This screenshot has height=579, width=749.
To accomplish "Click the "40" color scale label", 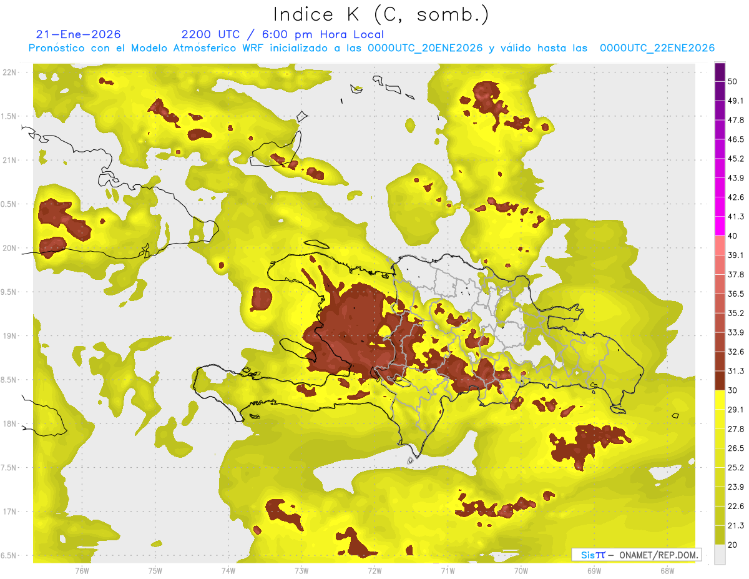I will coord(732,235).
